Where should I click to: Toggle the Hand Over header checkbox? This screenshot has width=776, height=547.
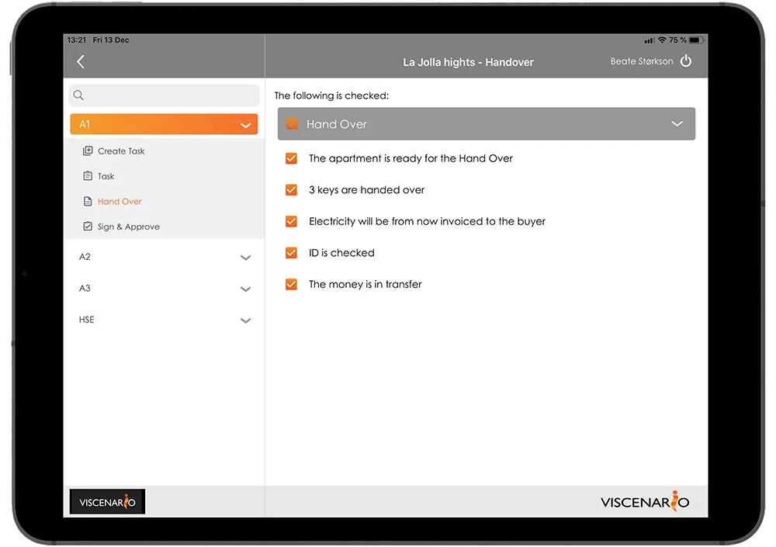click(293, 124)
